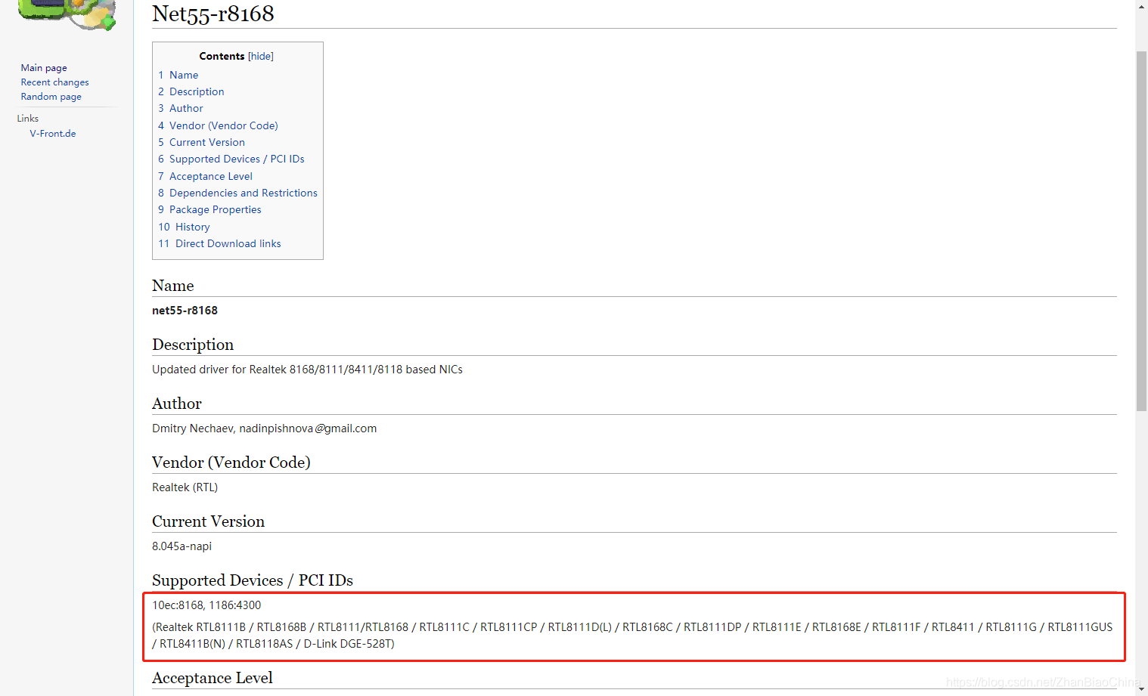Screen dimensions: 1148x696
Task: Click the vertical scrollbar thumb
Action: [x=1141, y=230]
